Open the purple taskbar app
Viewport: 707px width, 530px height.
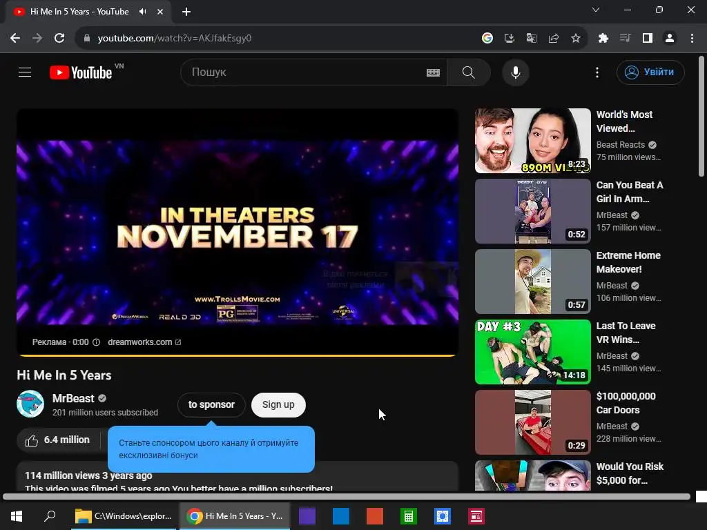(x=307, y=516)
